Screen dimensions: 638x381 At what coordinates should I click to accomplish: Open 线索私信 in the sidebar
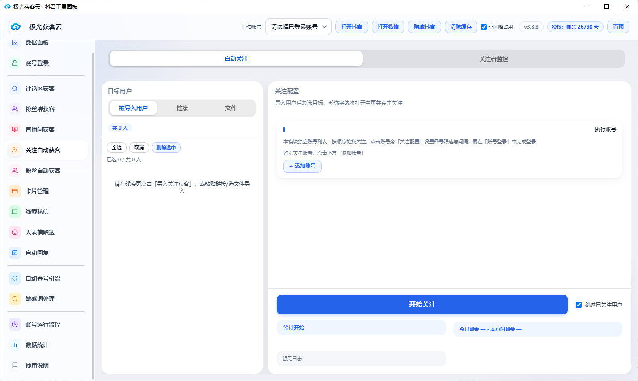click(46, 212)
